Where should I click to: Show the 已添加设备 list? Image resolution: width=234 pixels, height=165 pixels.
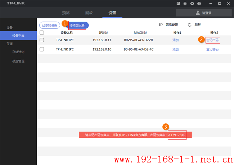[50, 25]
